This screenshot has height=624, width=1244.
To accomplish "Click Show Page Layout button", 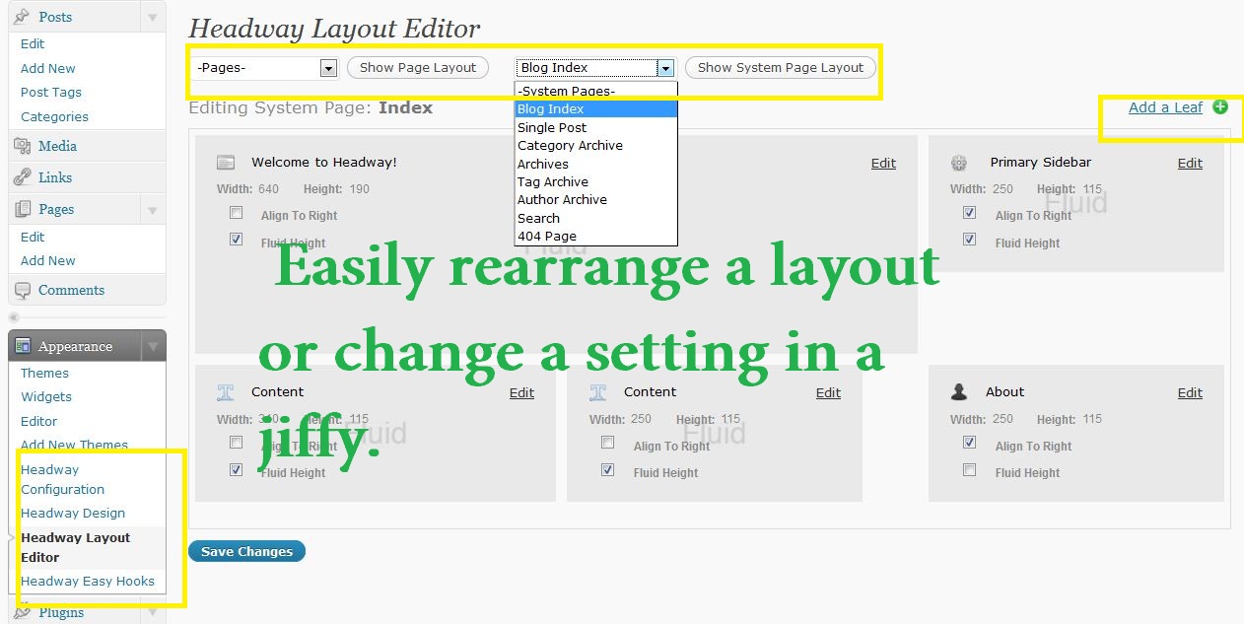I will (418, 68).
